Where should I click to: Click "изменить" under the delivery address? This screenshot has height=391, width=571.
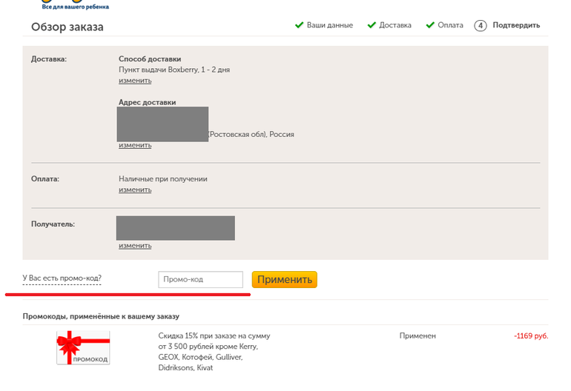tap(135, 145)
